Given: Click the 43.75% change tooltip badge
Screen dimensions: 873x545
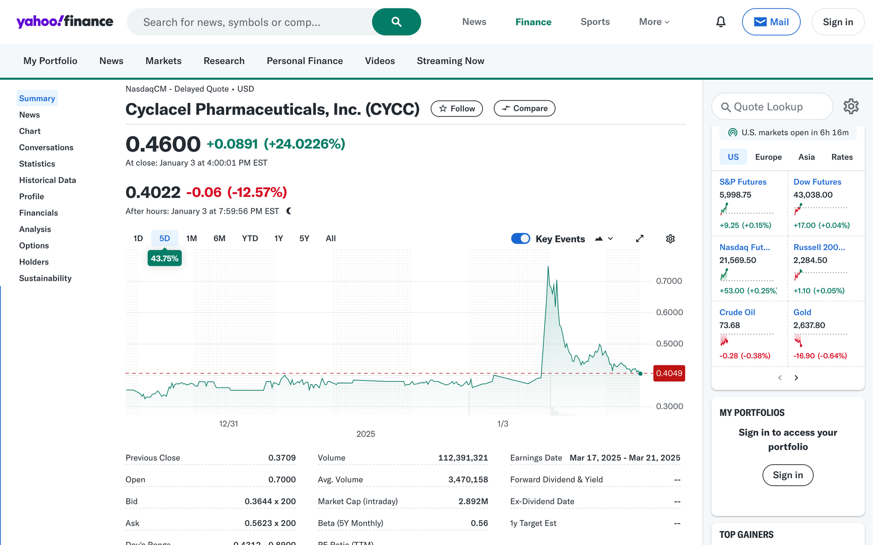Looking at the screenshot, I should tap(165, 258).
